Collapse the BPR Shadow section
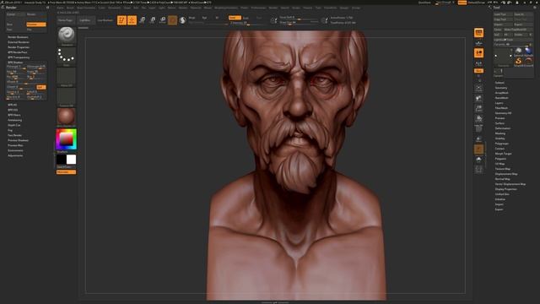 pos(15,62)
